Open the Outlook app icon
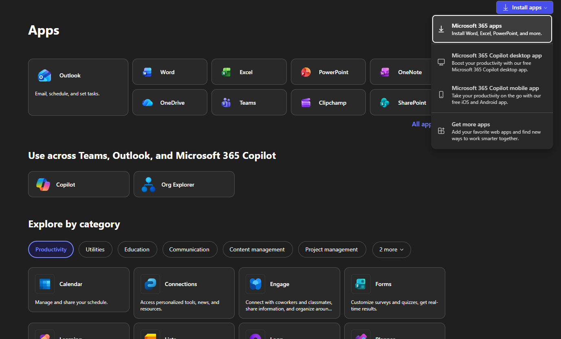The width and height of the screenshot is (561, 339). [44, 75]
